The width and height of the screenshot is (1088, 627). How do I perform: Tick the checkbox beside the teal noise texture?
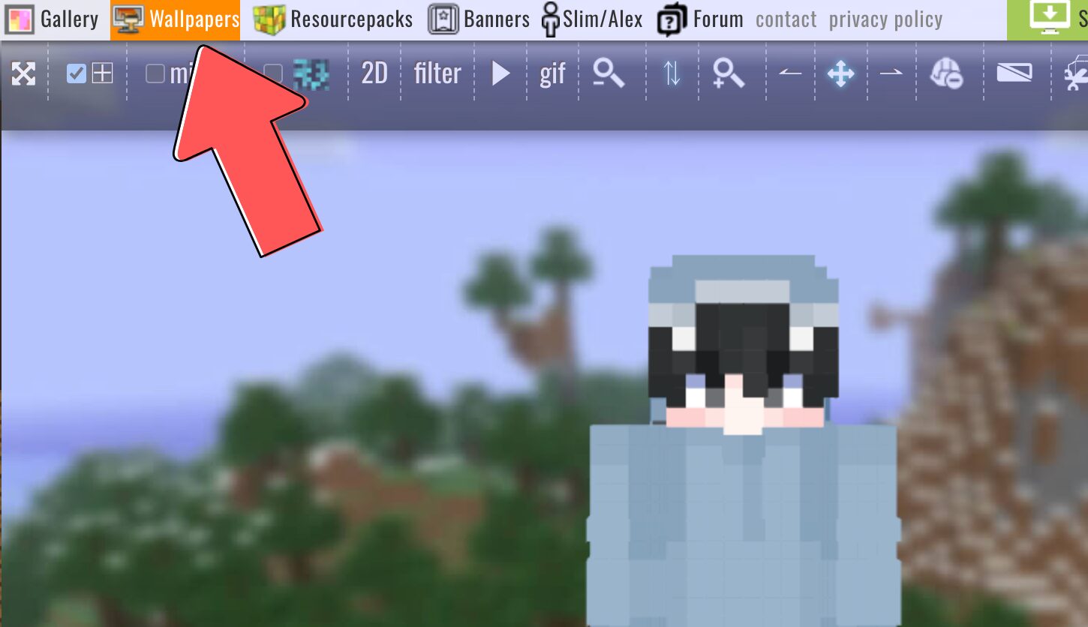click(x=273, y=73)
